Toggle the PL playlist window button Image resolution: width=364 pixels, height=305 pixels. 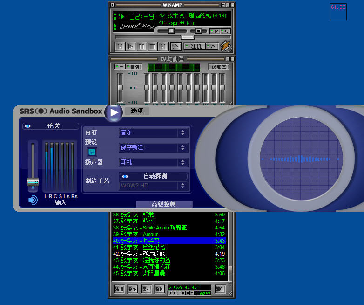tap(225, 31)
